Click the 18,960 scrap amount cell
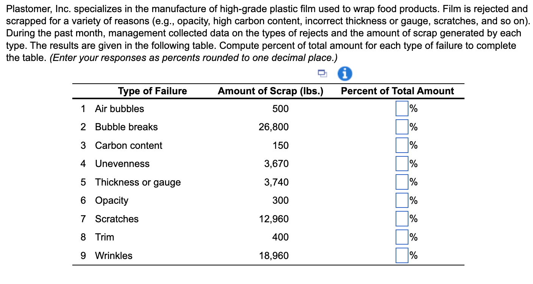This screenshot has height=284, width=533. coord(273,256)
